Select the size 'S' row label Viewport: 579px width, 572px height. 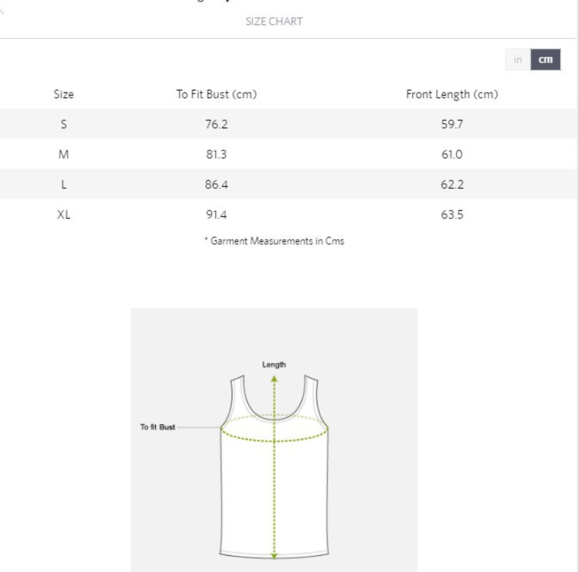click(64, 124)
